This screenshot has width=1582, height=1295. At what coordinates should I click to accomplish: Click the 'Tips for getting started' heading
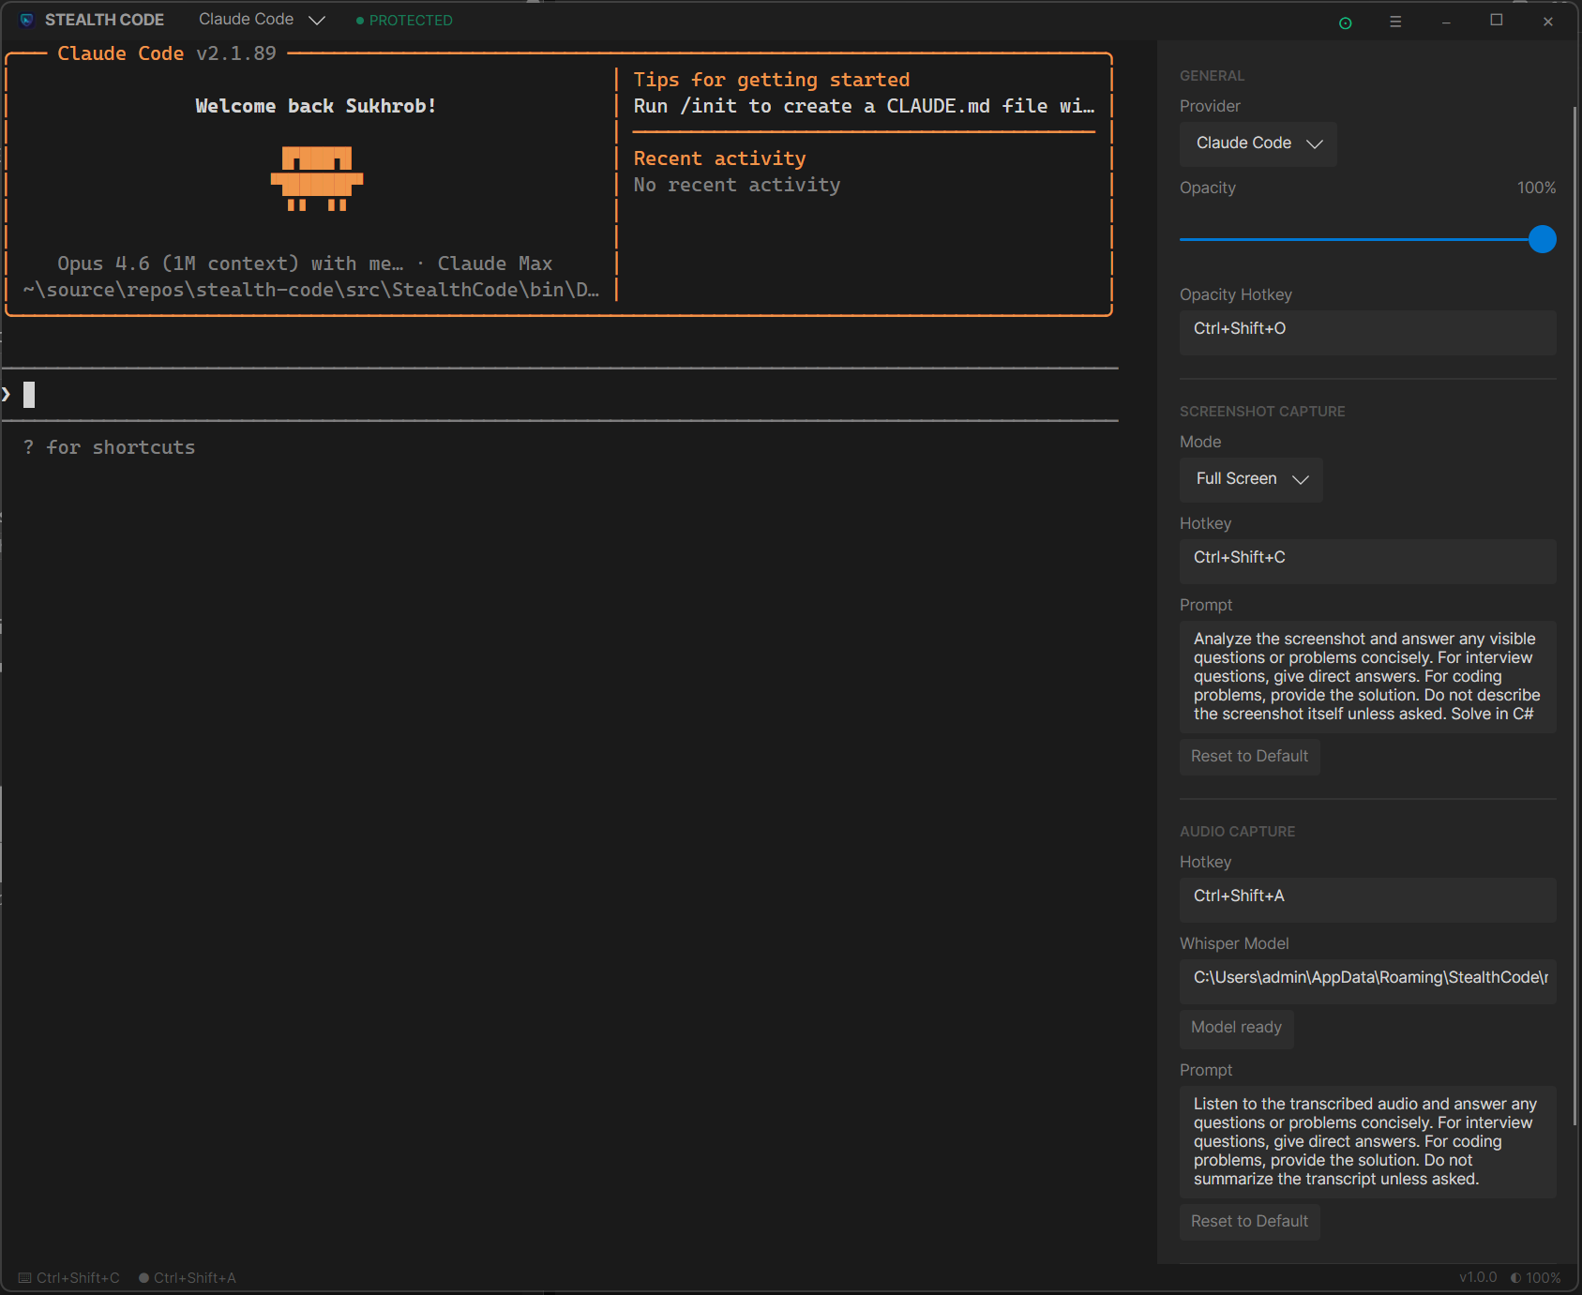pyautogui.click(x=771, y=80)
